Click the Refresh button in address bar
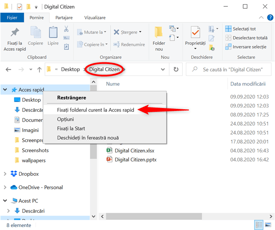 coord(176,69)
